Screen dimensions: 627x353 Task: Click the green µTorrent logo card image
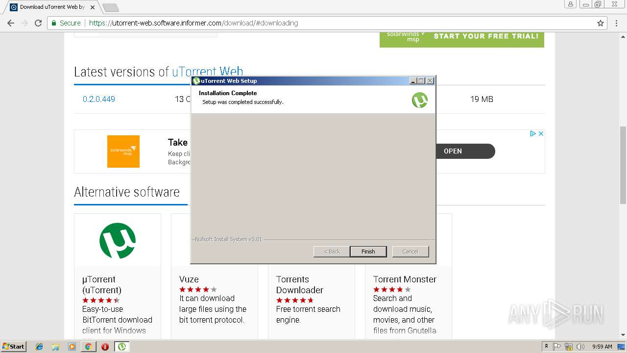(x=118, y=240)
